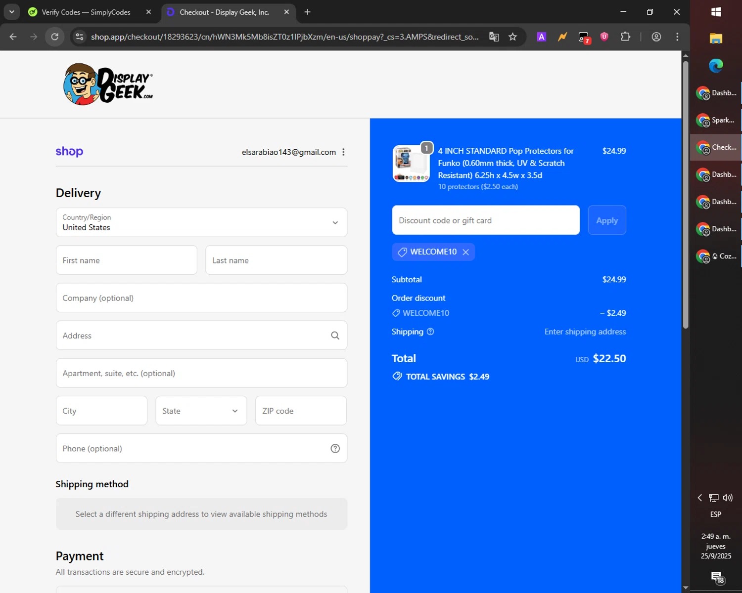Click the City field
This screenshot has width=742, height=593.
[x=101, y=411]
